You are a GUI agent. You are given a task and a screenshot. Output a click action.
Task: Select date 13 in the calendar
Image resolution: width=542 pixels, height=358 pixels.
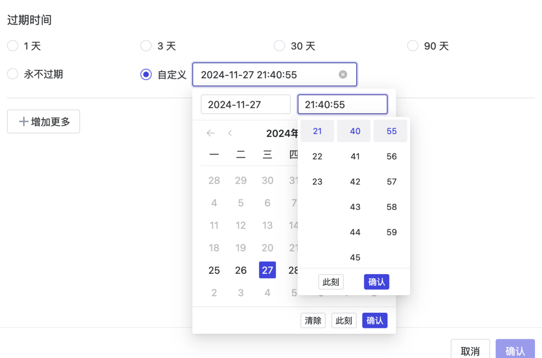pos(267,225)
